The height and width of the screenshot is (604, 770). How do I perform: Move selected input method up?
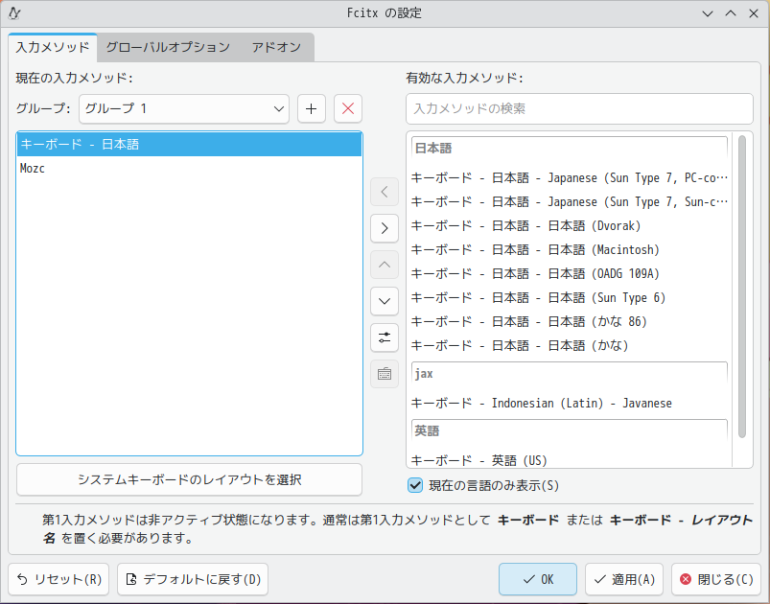(384, 265)
